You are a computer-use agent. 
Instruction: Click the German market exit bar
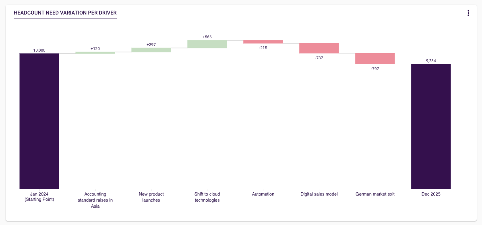[375, 58]
